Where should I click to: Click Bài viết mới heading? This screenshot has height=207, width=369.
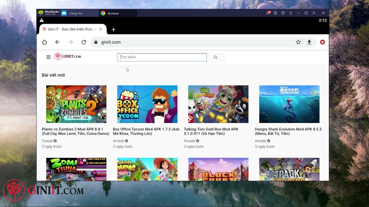(x=53, y=75)
